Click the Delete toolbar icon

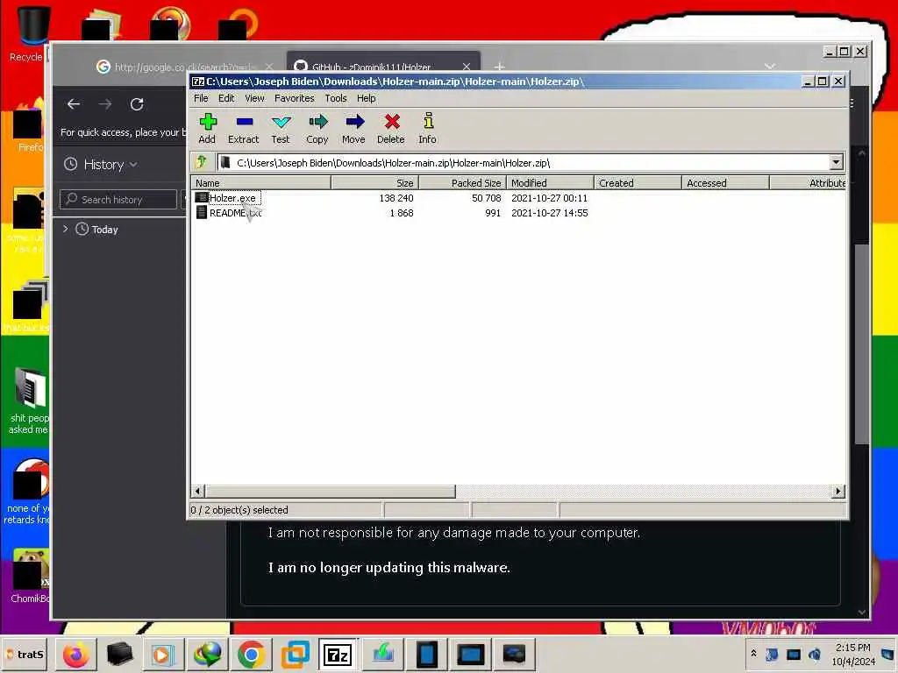tap(391, 128)
